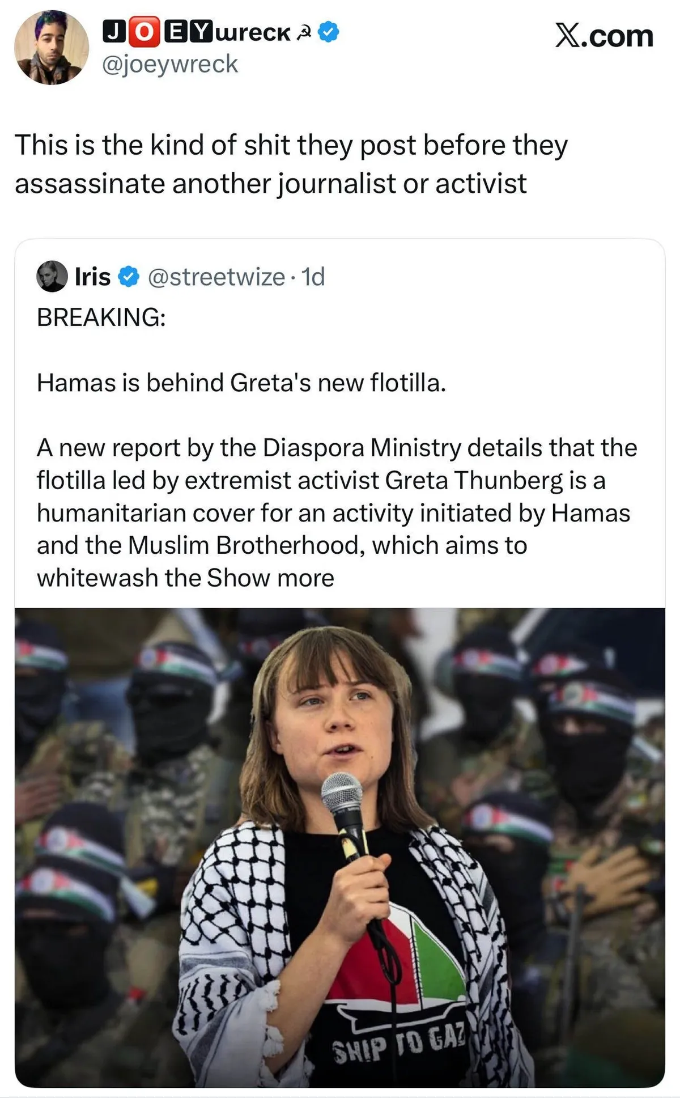This screenshot has width=680, height=1098.
Task: Open Iris's small profile picture
Action: [52, 277]
